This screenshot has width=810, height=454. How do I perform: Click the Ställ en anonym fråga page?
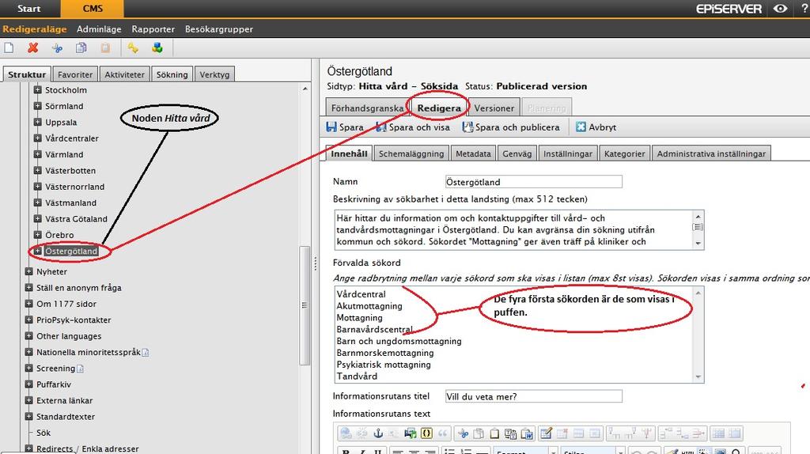(x=78, y=288)
